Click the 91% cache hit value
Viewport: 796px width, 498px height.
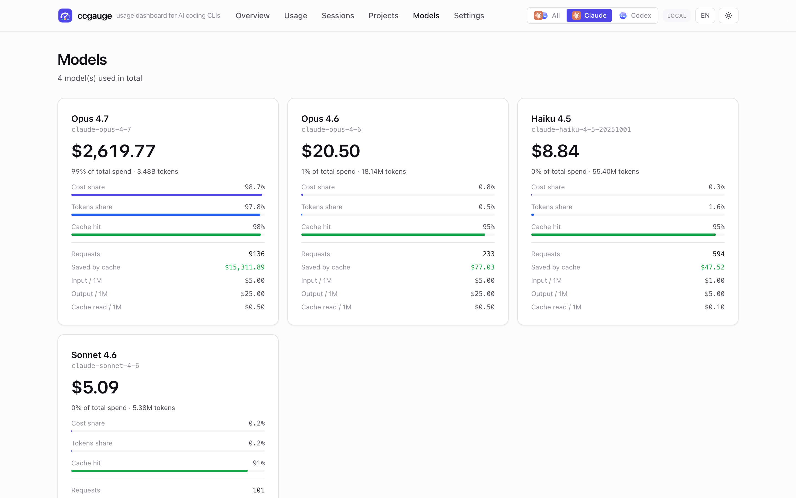coord(258,463)
